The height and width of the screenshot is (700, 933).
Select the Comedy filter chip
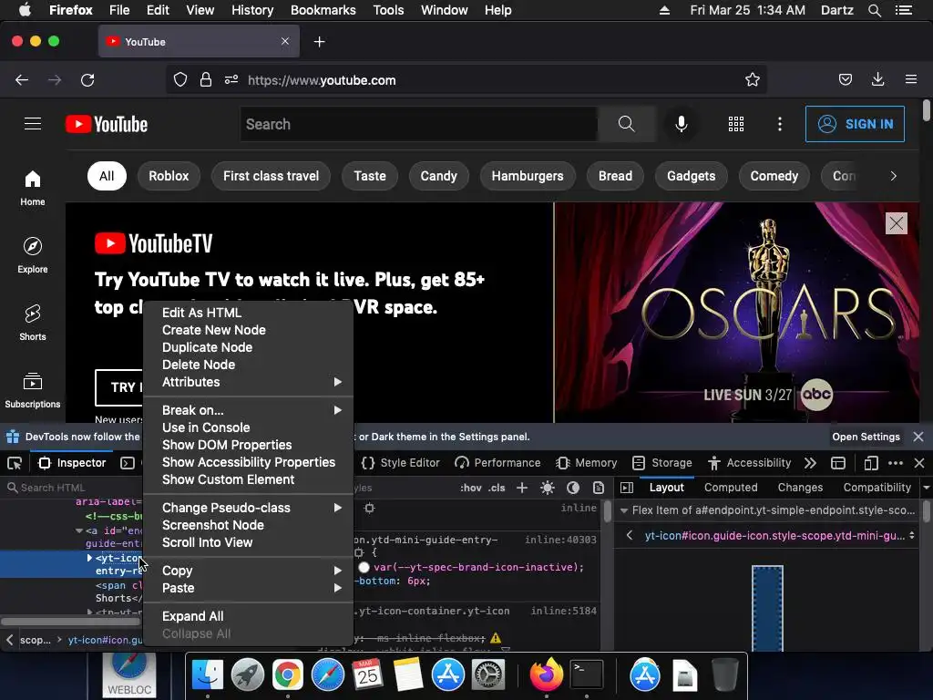774,176
